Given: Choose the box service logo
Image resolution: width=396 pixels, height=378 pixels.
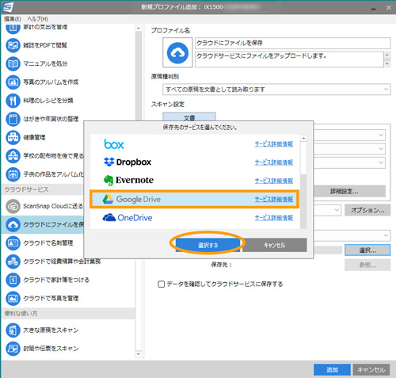Looking at the screenshot, I should point(114,144).
